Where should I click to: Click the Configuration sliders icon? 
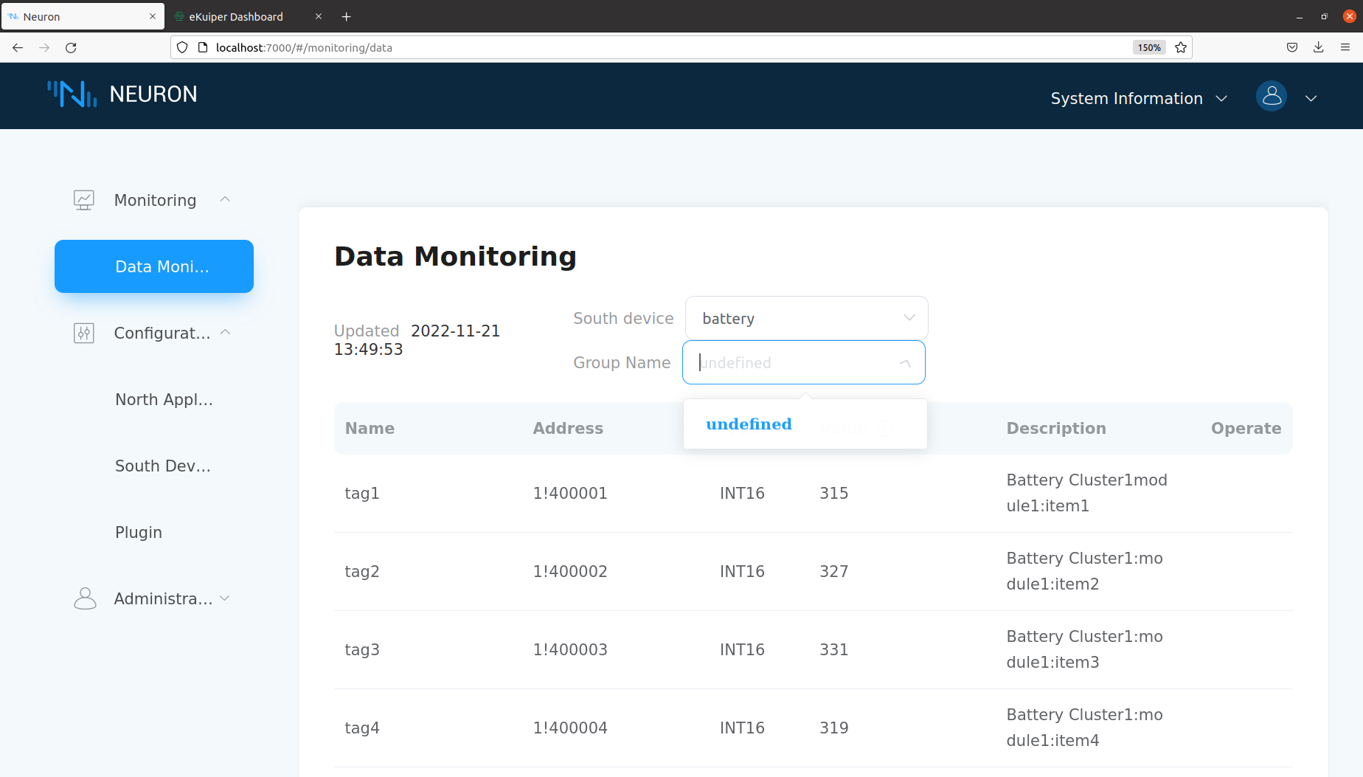click(x=84, y=334)
